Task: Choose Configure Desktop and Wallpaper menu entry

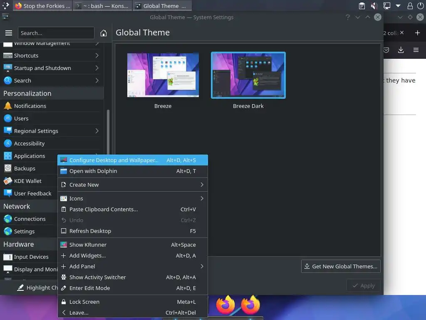Action: click(x=133, y=160)
